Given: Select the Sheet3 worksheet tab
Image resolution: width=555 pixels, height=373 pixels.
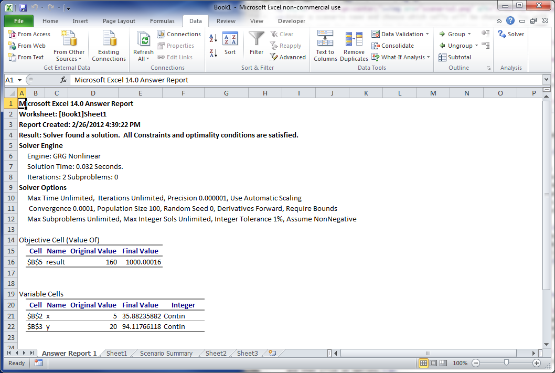Looking at the screenshot, I should (x=248, y=353).
